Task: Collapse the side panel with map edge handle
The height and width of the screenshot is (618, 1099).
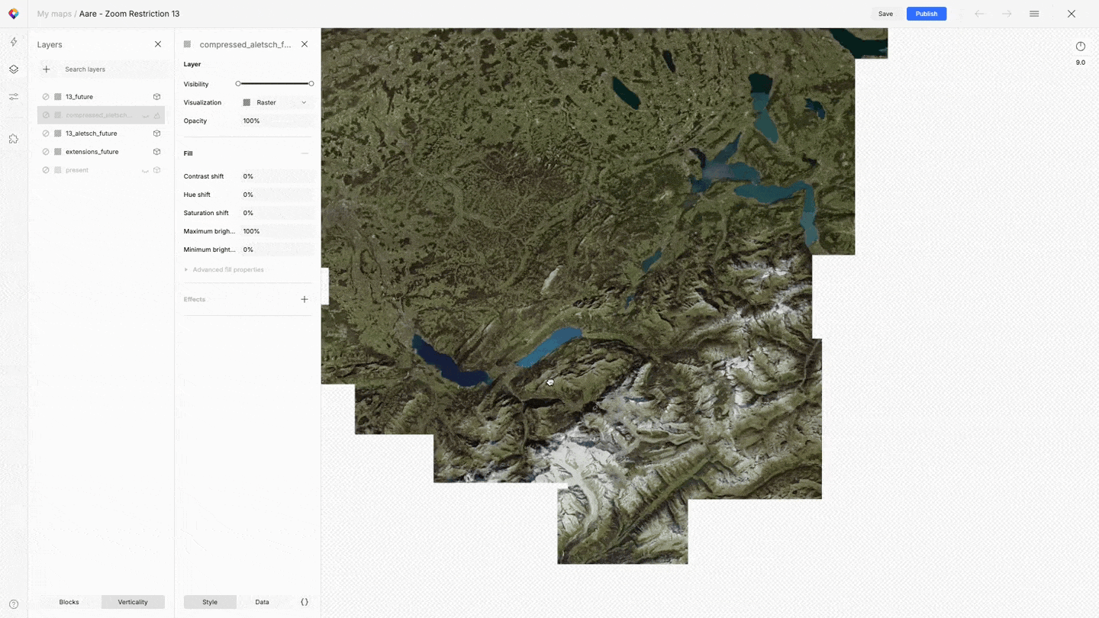Action: 325,286
